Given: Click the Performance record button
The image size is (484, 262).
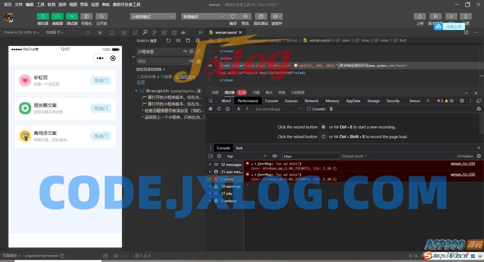Looking at the screenshot, I should pyautogui.click(x=211, y=109).
